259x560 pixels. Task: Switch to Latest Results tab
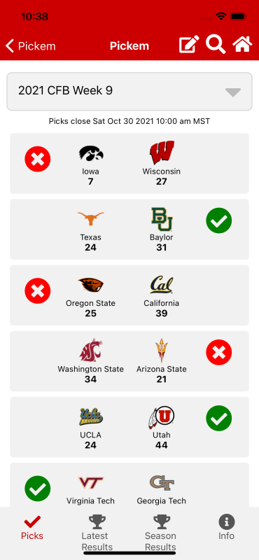(x=97, y=532)
